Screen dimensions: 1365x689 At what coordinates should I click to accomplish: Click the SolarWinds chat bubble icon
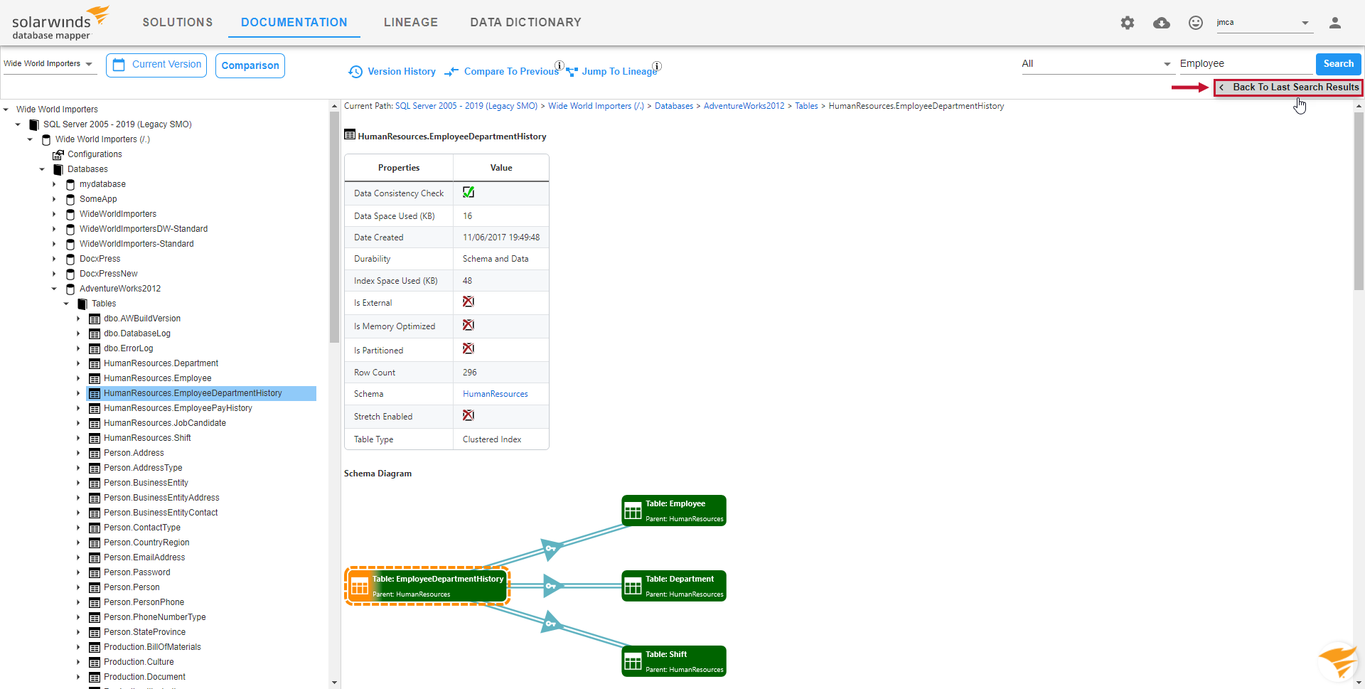(1339, 662)
